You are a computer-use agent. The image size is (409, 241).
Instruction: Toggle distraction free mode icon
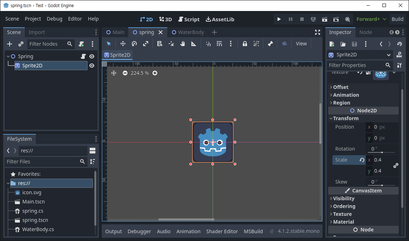point(318,32)
